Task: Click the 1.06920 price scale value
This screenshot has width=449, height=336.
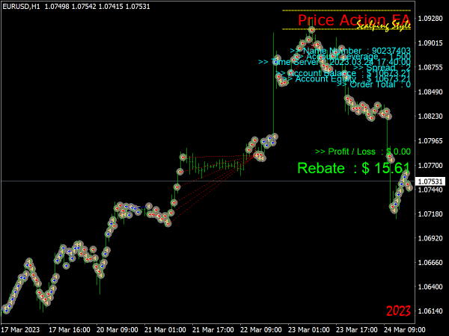Action: (430, 238)
